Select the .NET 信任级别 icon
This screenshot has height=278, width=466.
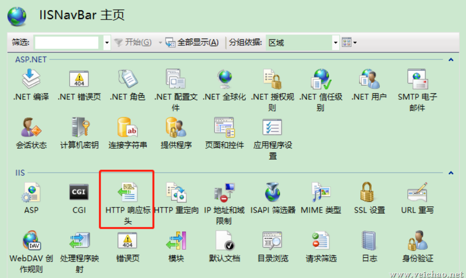[321, 79]
